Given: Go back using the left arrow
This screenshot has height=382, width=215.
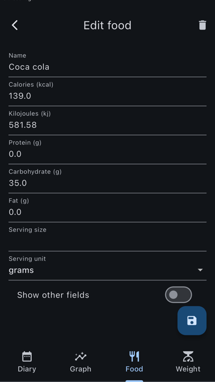Looking at the screenshot, I should coord(15,25).
